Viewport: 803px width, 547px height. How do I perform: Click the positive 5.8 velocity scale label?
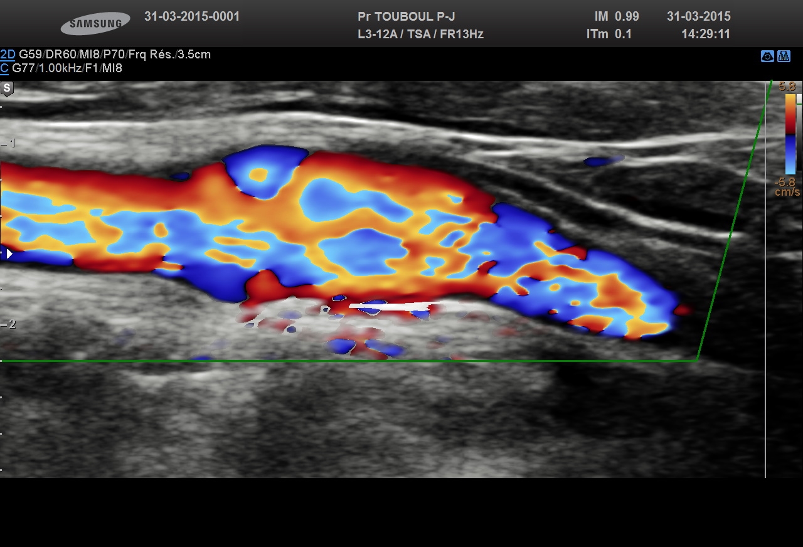point(787,87)
